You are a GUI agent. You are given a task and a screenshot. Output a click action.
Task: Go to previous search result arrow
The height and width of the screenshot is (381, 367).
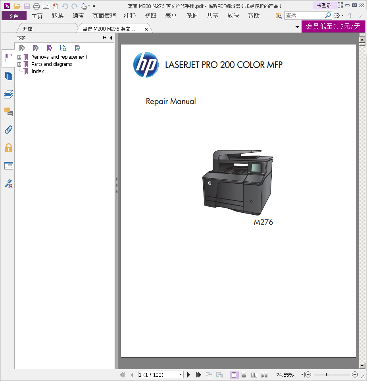point(350,15)
